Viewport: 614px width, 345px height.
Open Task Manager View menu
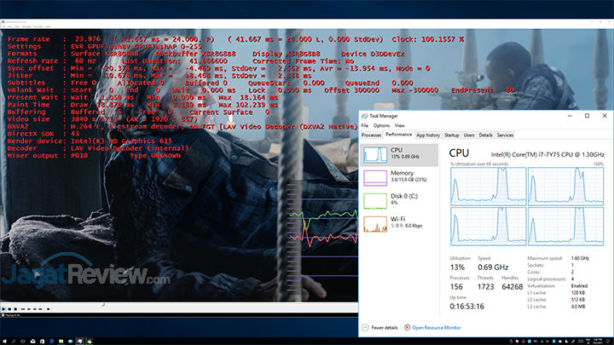[x=399, y=125]
